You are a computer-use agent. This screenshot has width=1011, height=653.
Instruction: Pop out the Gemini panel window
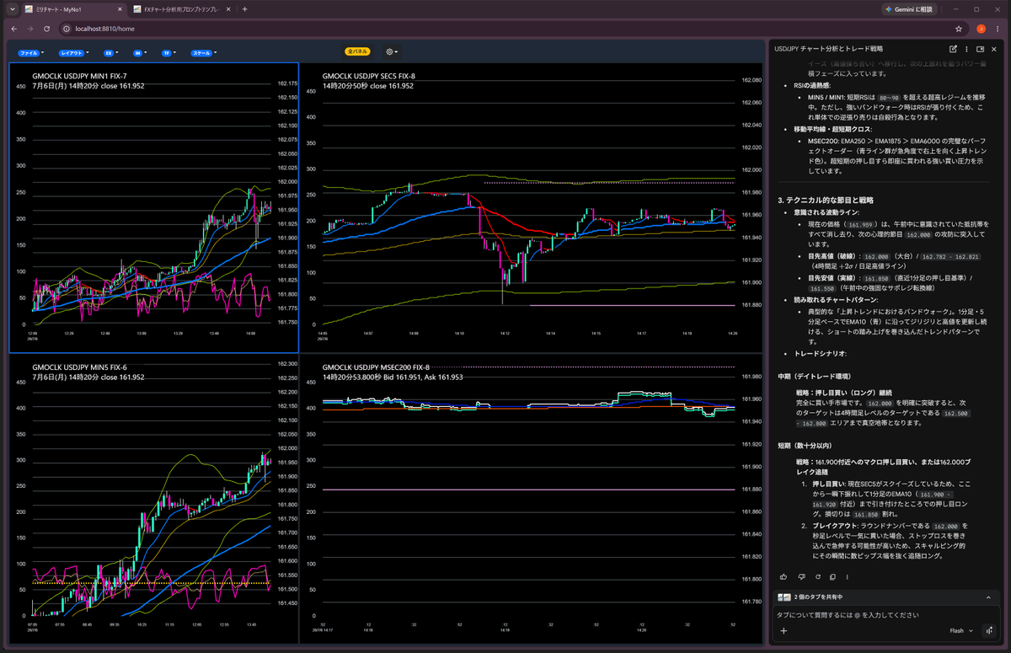coord(980,50)
